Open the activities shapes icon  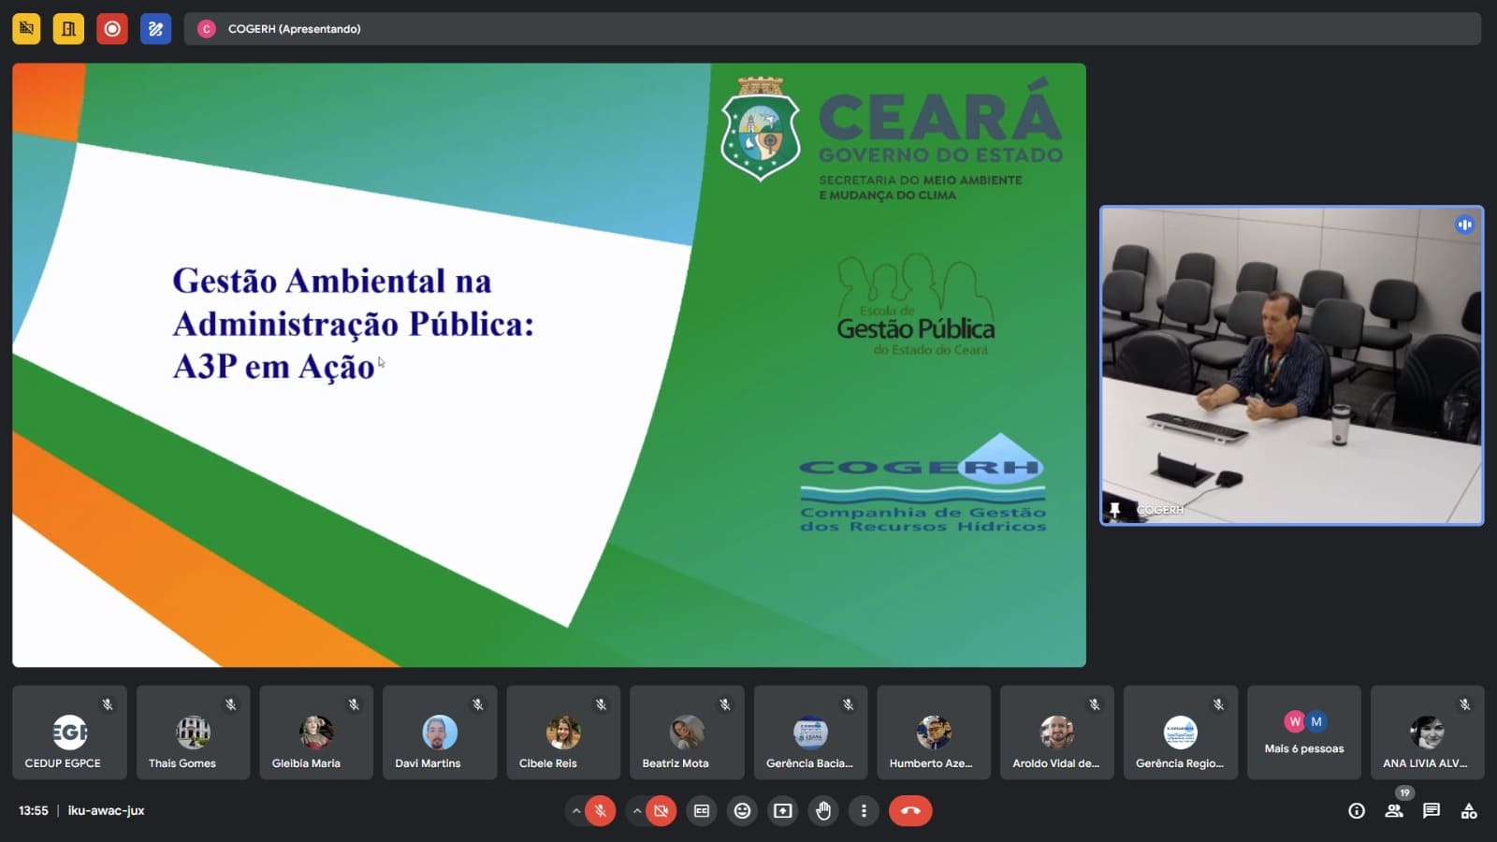[x=1469, y=811]
